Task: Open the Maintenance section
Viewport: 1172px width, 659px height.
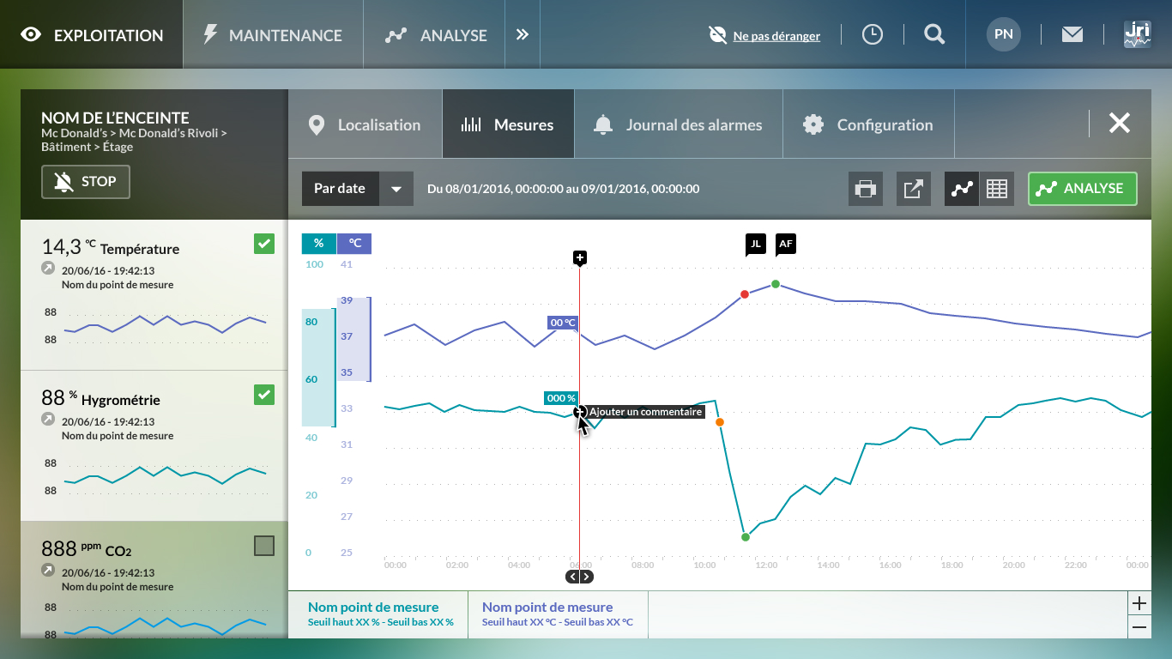Action: point(273,34)
